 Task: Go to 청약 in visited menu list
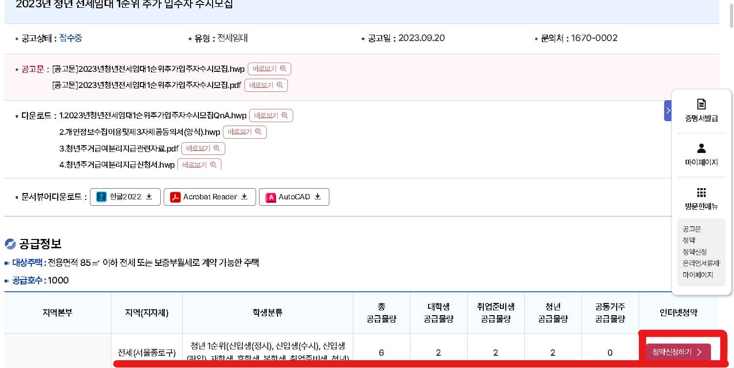[689, 240]
